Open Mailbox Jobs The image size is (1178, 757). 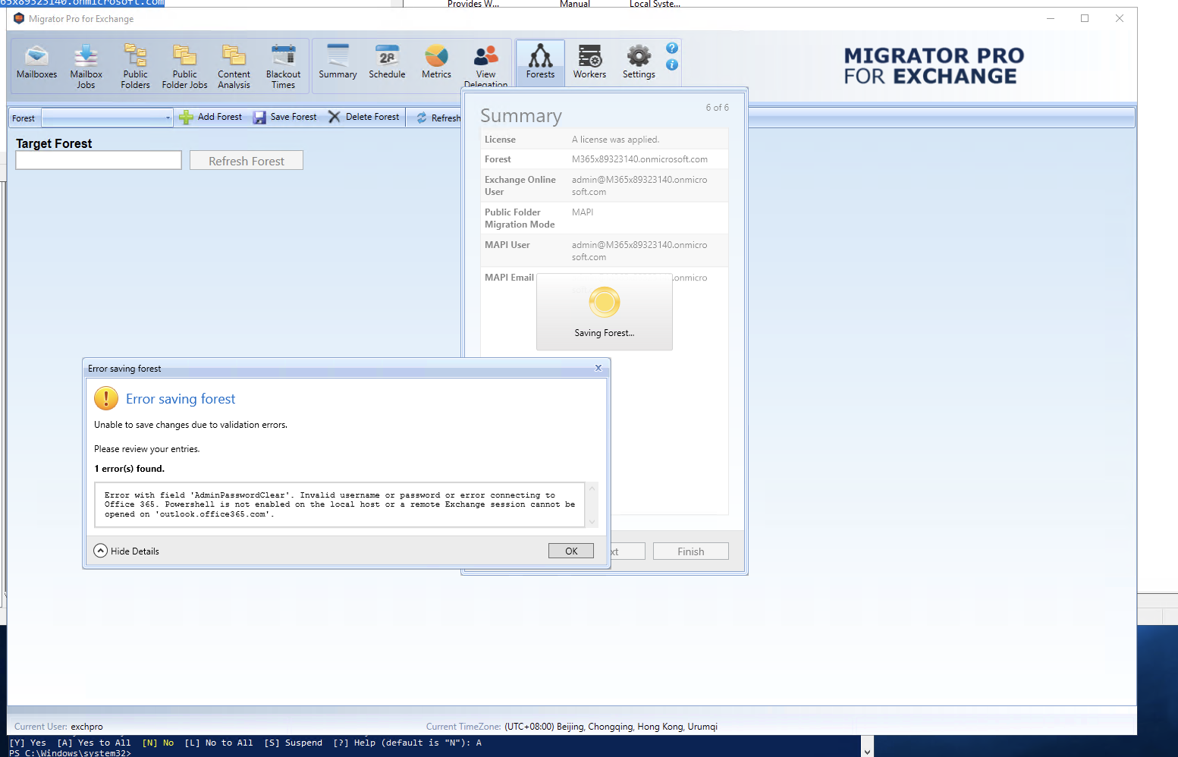click(86, 66)
